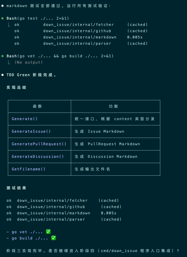187x257 pixels.
Task: Click the white bullet before TDD Green
Action: pos(3,75)
